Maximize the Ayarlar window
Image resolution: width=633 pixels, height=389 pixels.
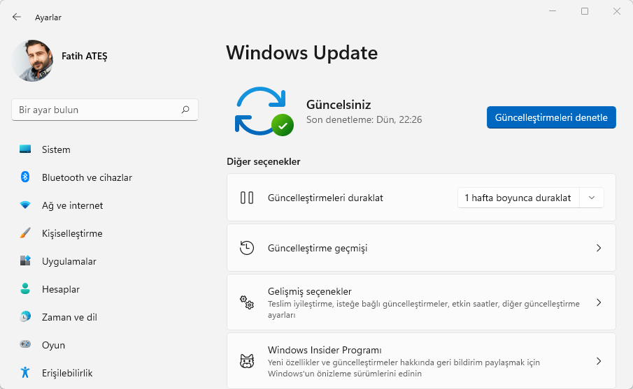(585, 11)
